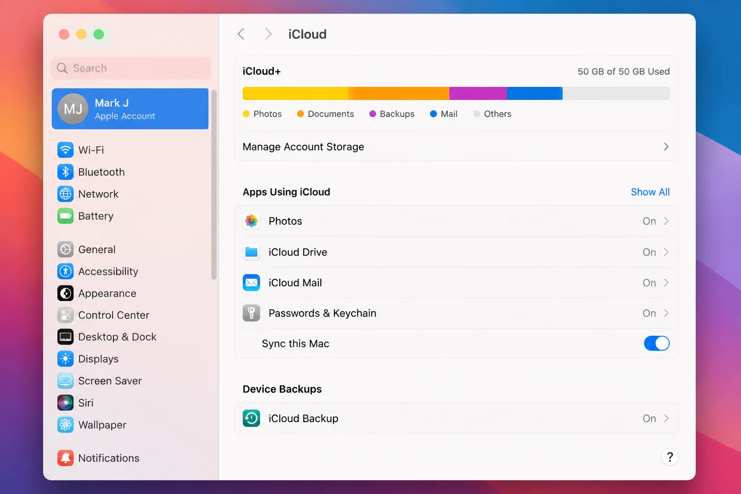Click the Screen Saver icon
This screenshot has height=494, width=741.
[x=66, y=381]
